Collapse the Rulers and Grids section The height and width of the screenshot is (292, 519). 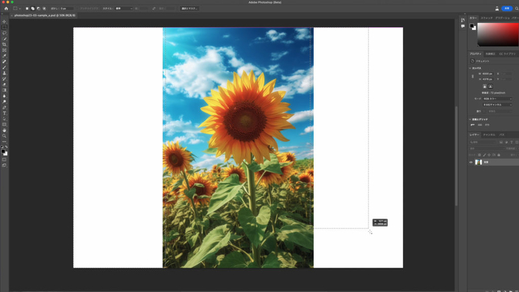pos(470,119)
